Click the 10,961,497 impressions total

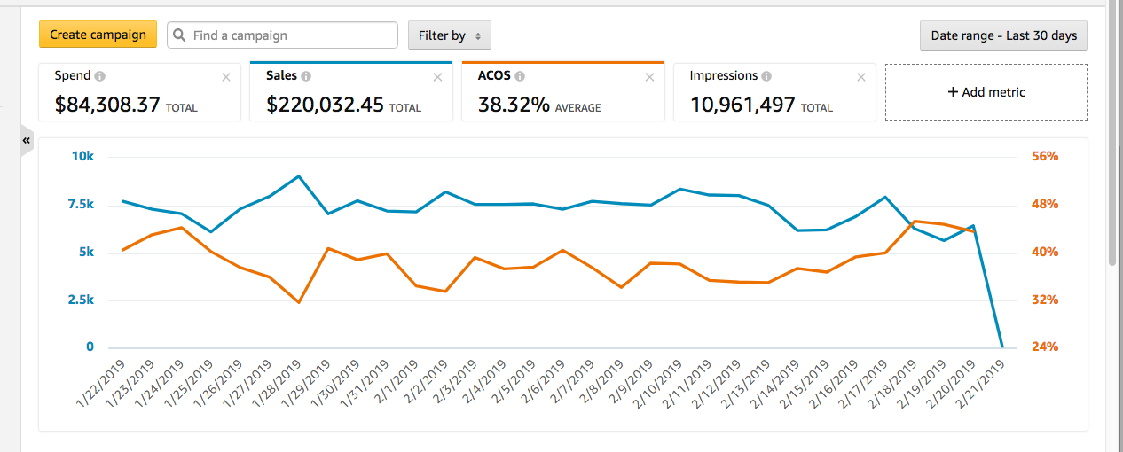[x=742, y=105]
